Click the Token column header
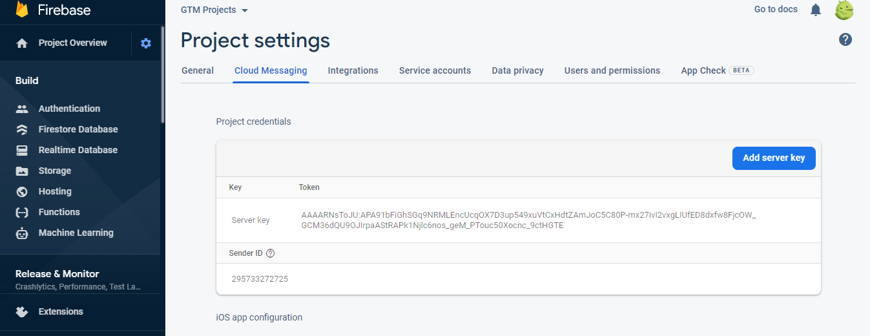The height and width of the screenshot is (336, 870). [x=309, y=187]
